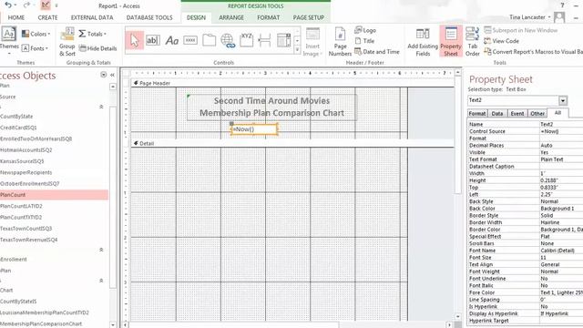The height and width of the screenshot is (328, 583).
Task: Click the Font Size property value
Action: click(x=561, y=257)
